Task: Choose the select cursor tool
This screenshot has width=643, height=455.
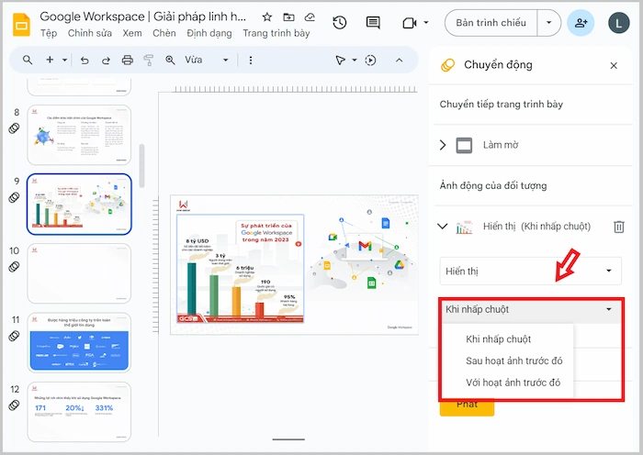Action: [340, 61]
